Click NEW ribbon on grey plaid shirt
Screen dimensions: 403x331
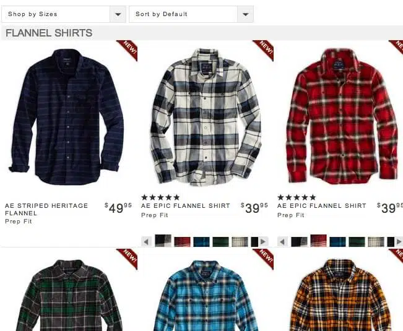tap(264, 49)
